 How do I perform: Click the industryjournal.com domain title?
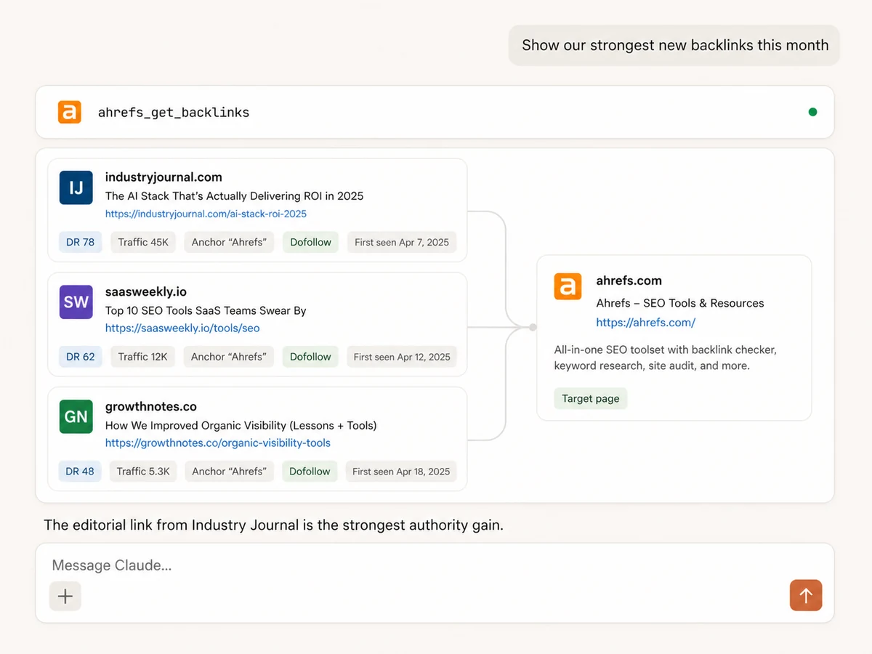pos(163,177)
